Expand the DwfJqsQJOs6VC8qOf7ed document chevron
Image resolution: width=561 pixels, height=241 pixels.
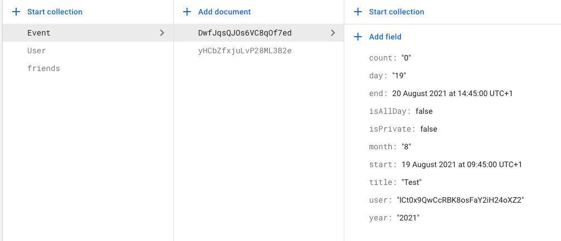[x=333, y=33]
